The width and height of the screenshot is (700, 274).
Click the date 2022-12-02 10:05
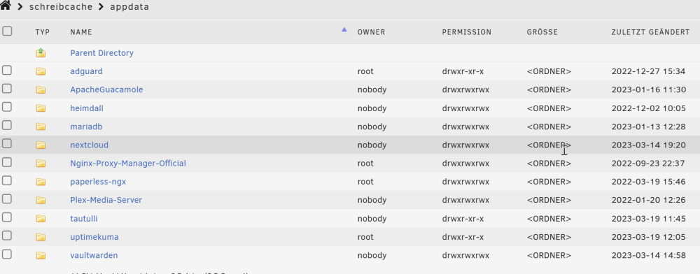tap(649, 108)
